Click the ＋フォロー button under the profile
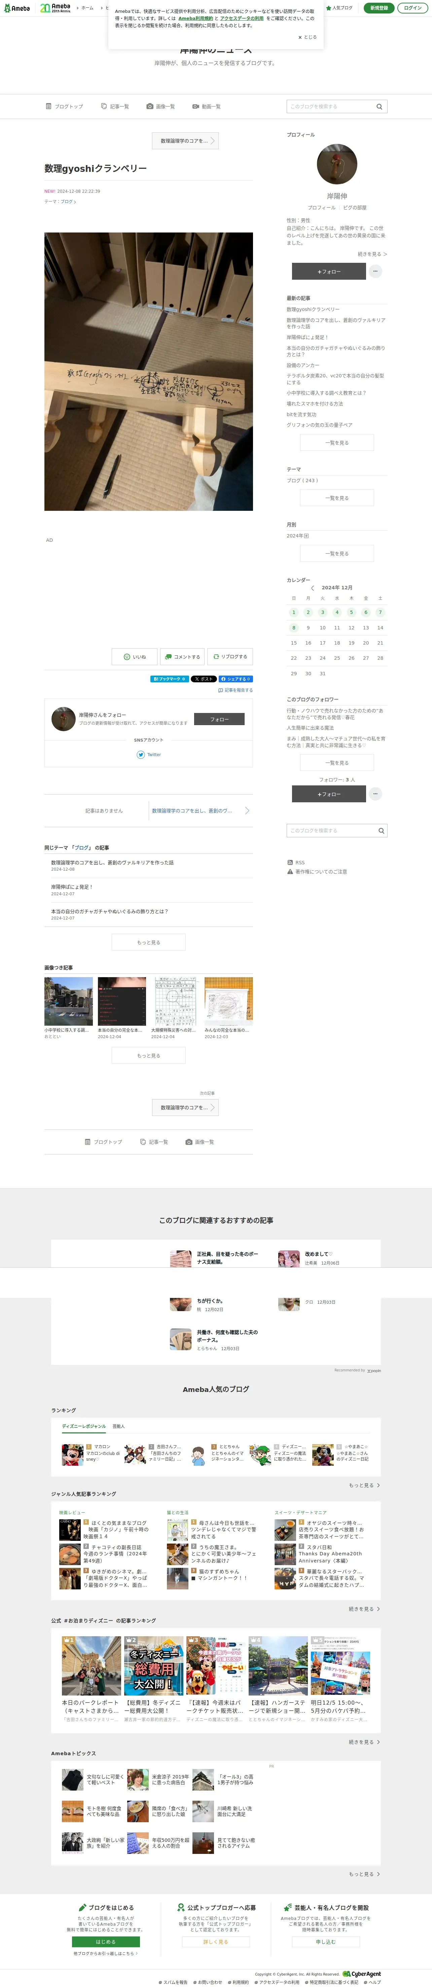The height and width of the screenshot is (1987, 432). tap(329, 272)
